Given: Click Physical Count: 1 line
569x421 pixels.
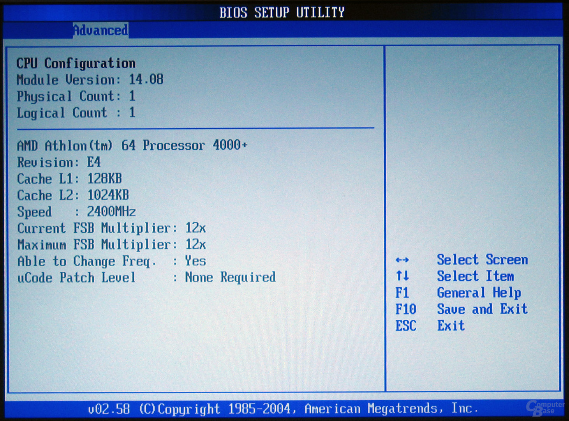Looking at the screenshot, I should [76, 96].
